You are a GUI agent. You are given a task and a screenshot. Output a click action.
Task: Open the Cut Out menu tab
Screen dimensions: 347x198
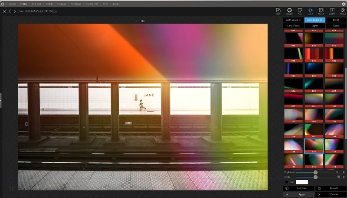click(36, 4)
